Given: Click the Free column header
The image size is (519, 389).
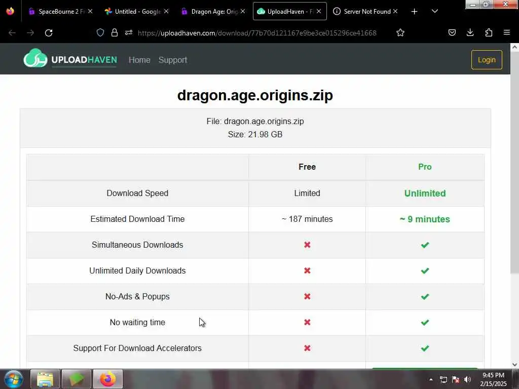Looking at the screenshot, I should 307,167.
